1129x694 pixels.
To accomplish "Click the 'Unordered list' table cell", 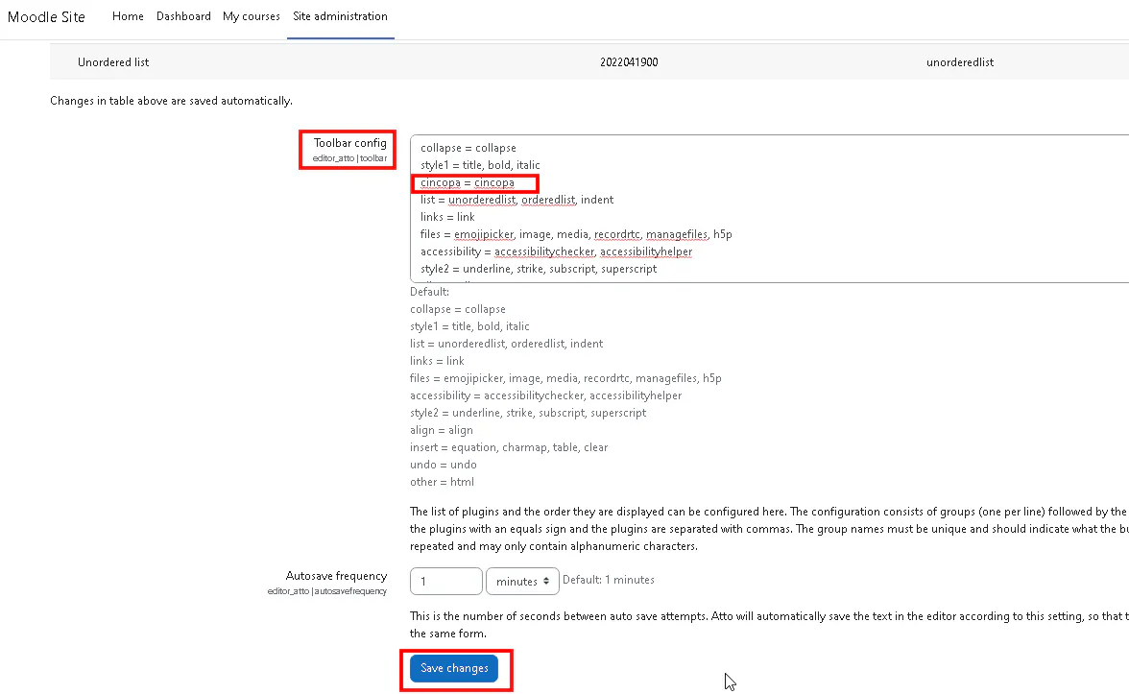I will pos(113,61).
